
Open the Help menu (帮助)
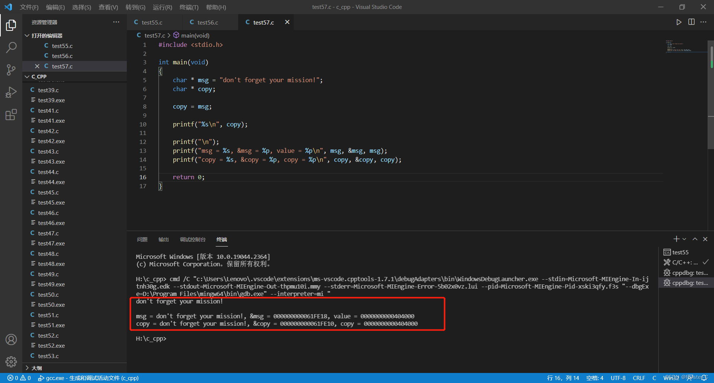tap(216, 7)
